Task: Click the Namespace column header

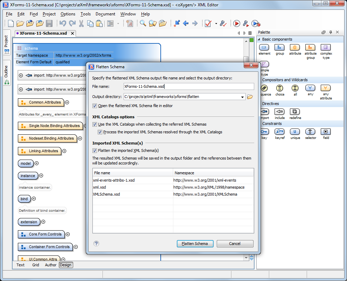Action: click(213, 173)
